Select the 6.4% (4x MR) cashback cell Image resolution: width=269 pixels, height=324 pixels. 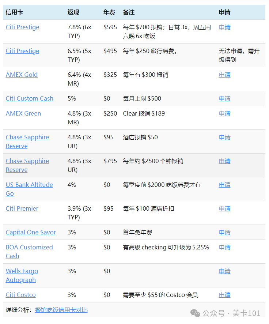coord(79,79)
